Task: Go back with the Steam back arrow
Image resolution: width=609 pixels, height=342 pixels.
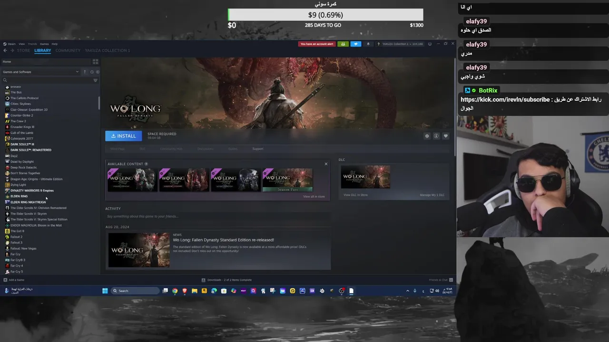Action: pos(5,50)
